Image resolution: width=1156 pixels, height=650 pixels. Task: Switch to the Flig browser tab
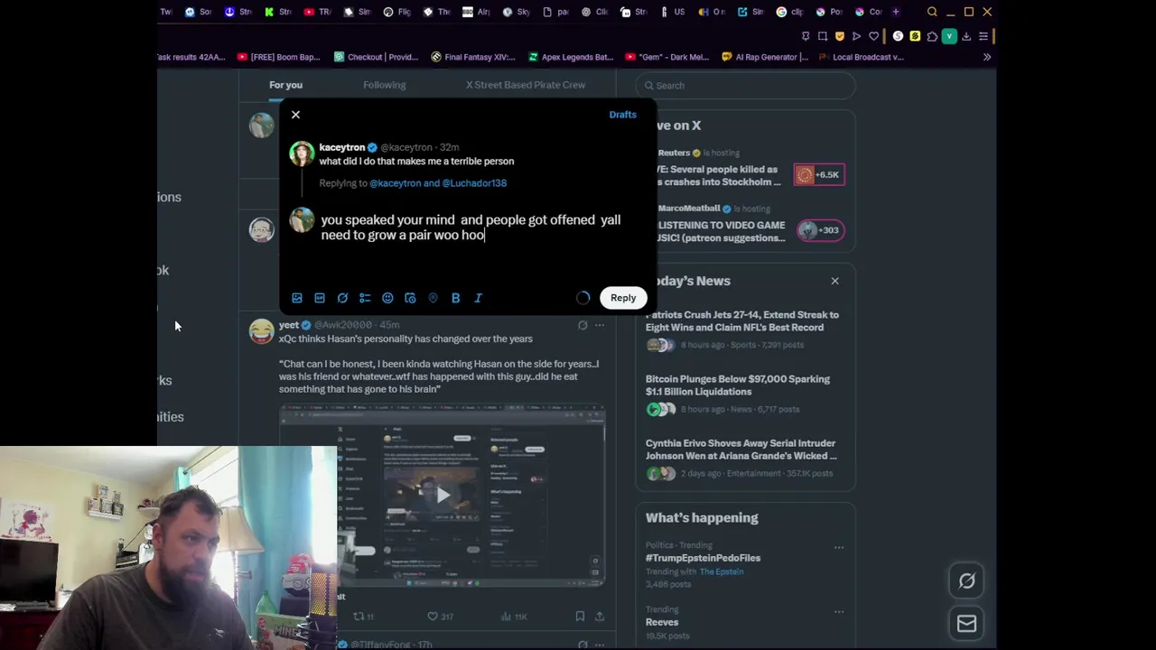point(398,12)
